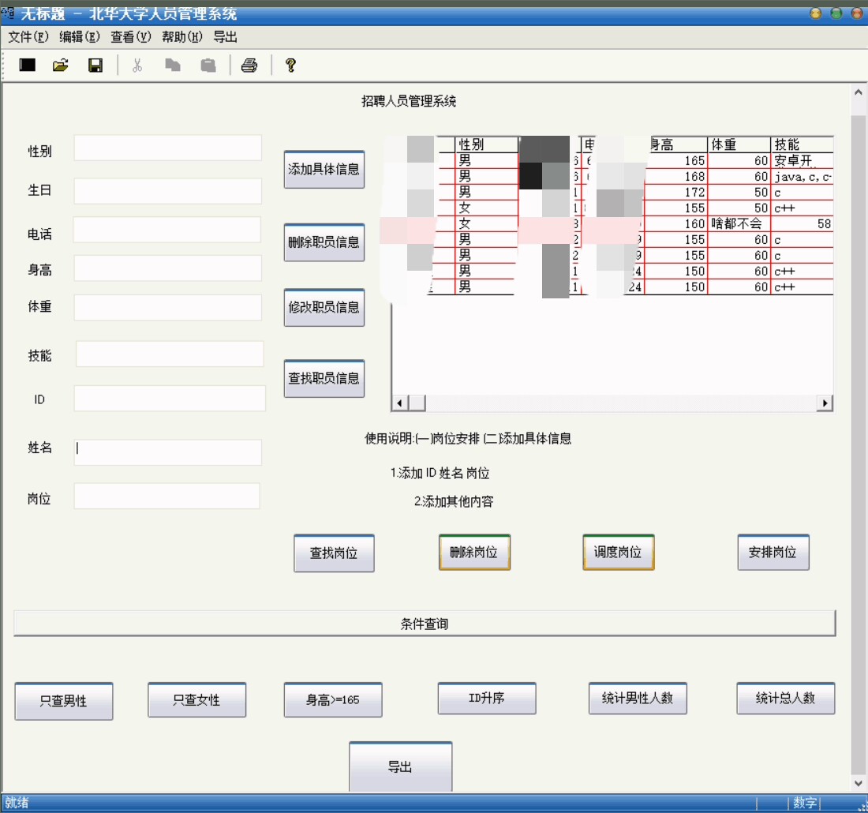Click inside the 姓名 input field
Screen dimensions: 868x813
(x=167, y=451)
